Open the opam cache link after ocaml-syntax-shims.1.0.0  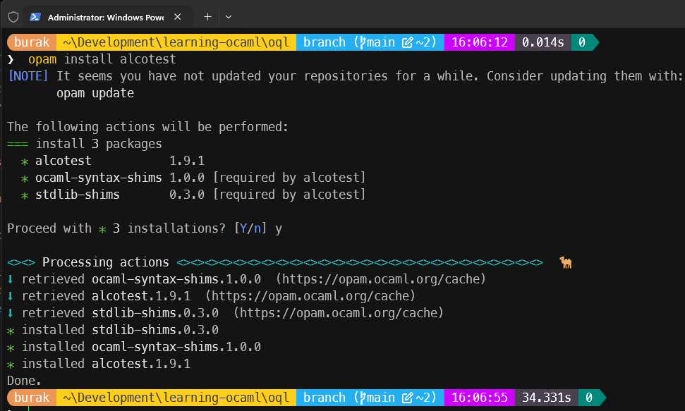click(x=381, y=279)
